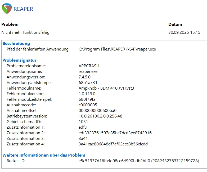
Task: Click the 'Fehlermodulname:' label
Action: click(24, 88)
